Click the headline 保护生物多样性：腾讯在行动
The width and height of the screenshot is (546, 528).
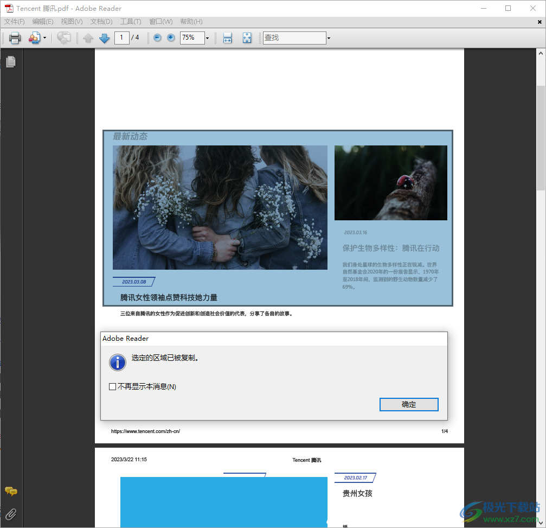click(x=391, y=248)
